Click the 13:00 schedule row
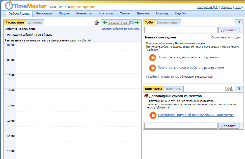The height and width of the screenshot is (159, 245). (72, 127)
